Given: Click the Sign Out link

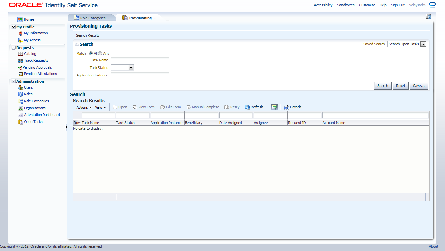Looking at the screenshot, I should coord(398,5).
